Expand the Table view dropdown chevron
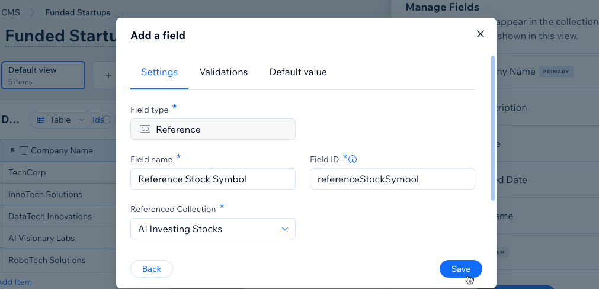This screenshot has height=289, width=599. 81,120
